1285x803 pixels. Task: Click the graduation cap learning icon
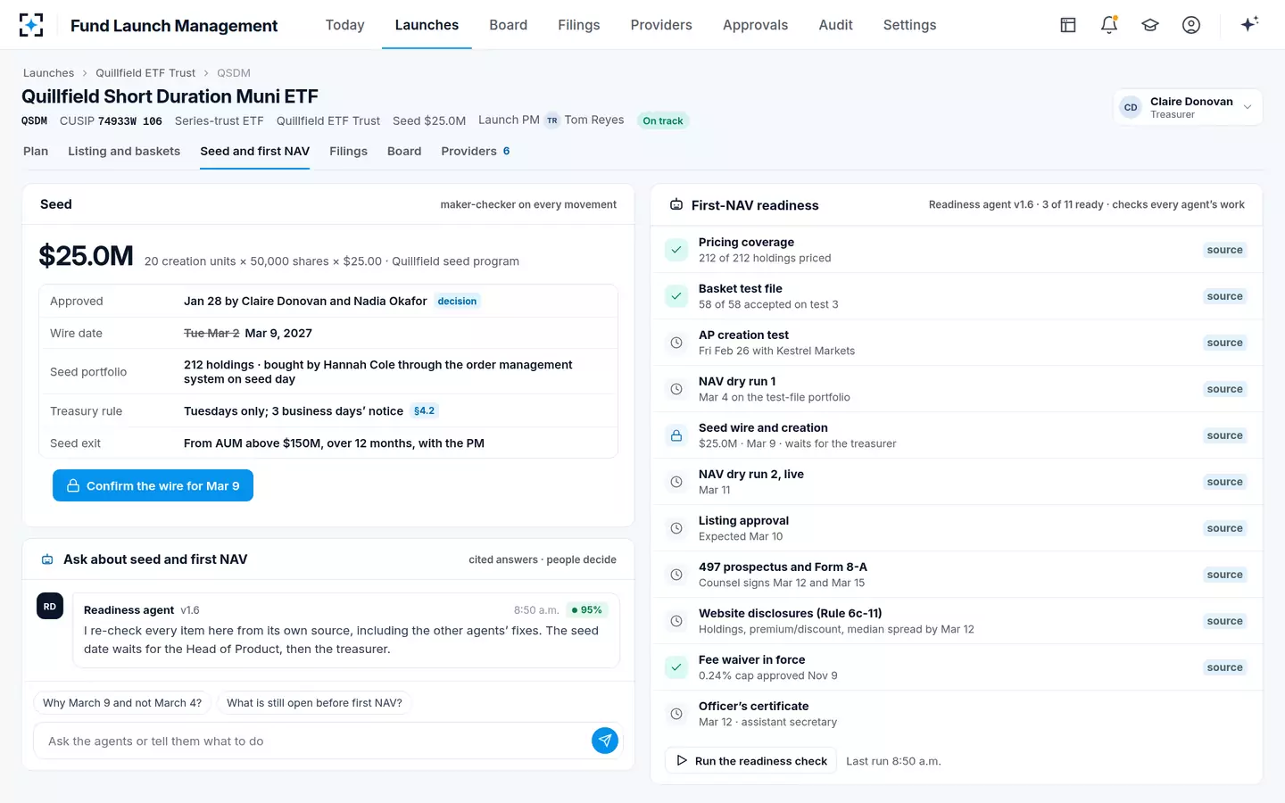click(1150, 25)
